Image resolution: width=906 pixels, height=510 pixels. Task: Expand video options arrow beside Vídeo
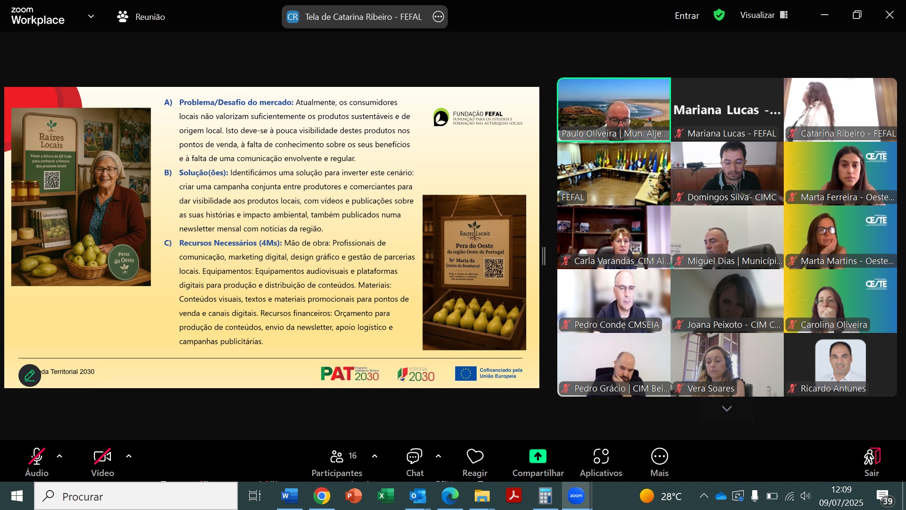[x=129, y=456]
